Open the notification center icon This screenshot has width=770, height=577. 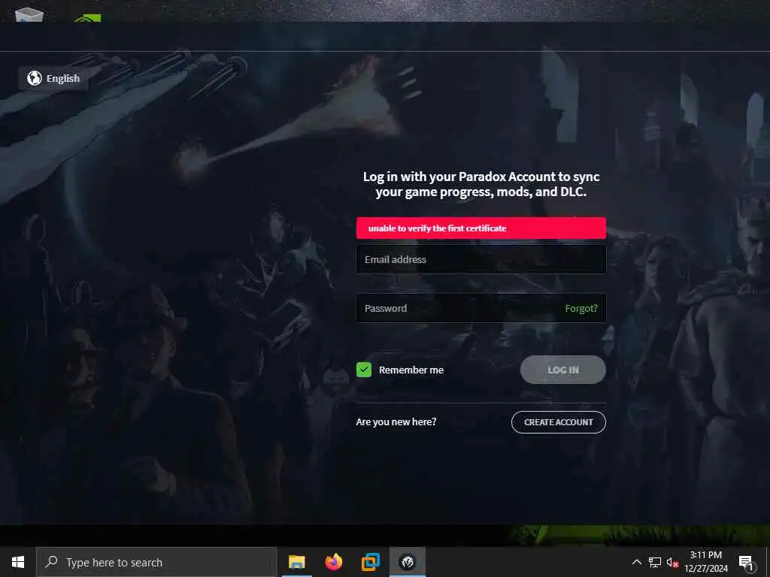pyautogui.click(x=747, y=562)
